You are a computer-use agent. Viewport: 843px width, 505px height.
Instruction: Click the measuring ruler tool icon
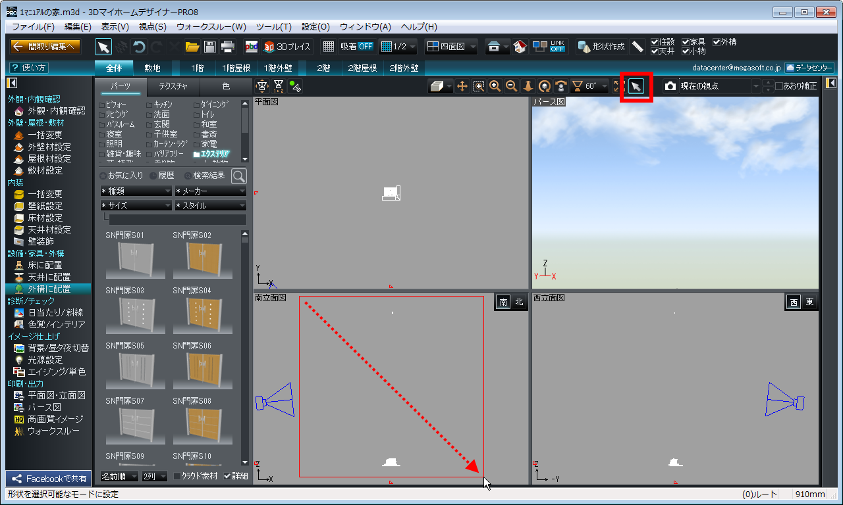click(x=638, y=47)
